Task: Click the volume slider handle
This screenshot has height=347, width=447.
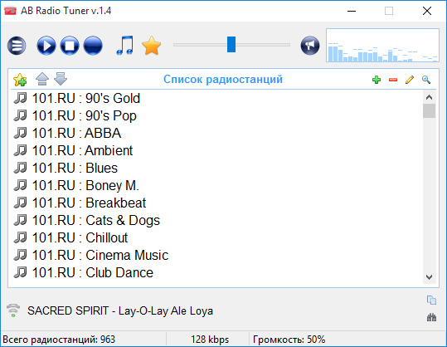Action: tap(231, 45)
